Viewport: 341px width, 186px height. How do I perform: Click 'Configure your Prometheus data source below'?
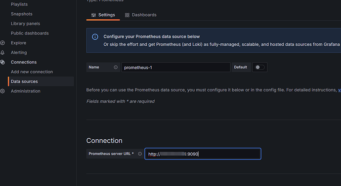[152, 36]
